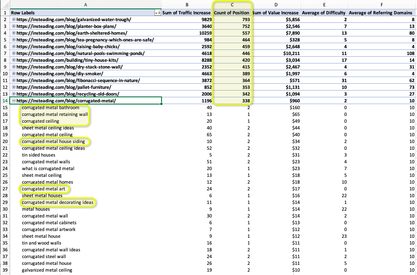Screen dimensions: 417x275
Task: Expand the earth-sheltered-homes row
Action: point(14,33)
